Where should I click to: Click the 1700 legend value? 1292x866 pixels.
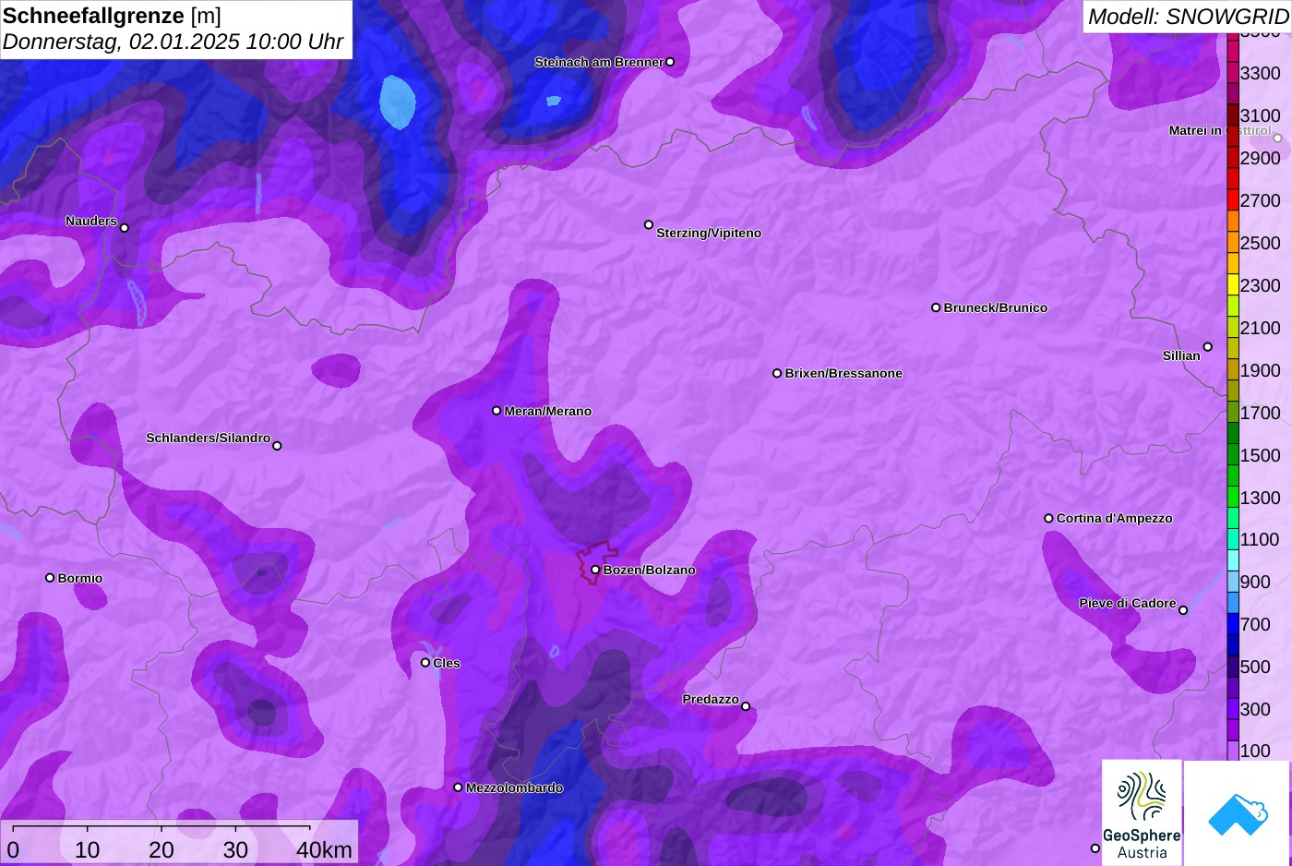[x=1260, y=413]
